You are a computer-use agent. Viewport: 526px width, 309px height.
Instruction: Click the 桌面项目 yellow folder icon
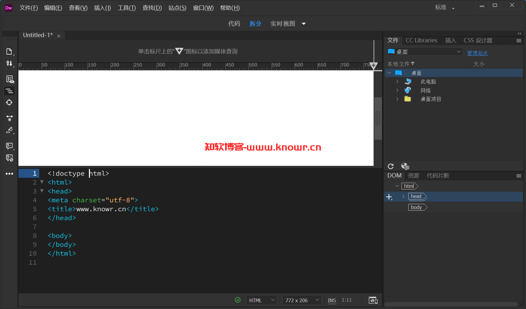point(408,99)
